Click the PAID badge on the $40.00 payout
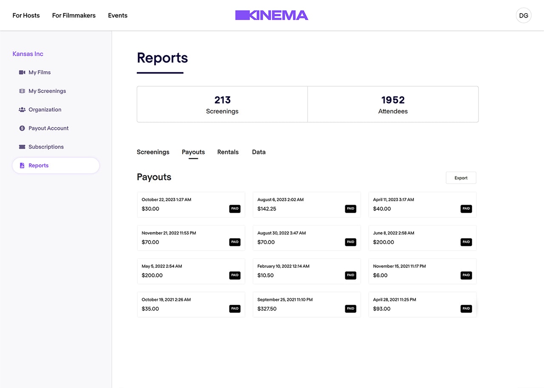The image size is (544, 388). coord(466,209)
